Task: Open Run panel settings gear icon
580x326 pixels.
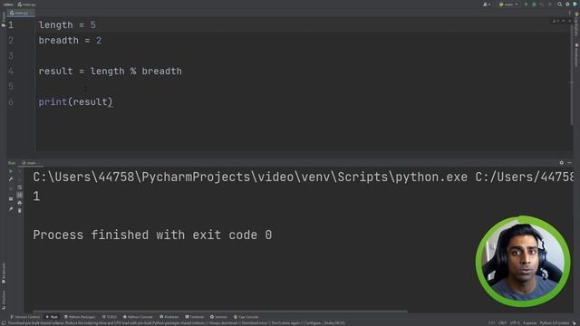Action: (562, 163)
